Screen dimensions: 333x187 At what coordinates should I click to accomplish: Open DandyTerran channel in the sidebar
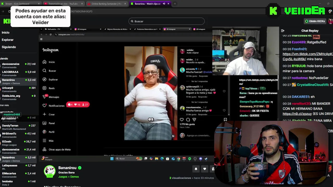18,127
